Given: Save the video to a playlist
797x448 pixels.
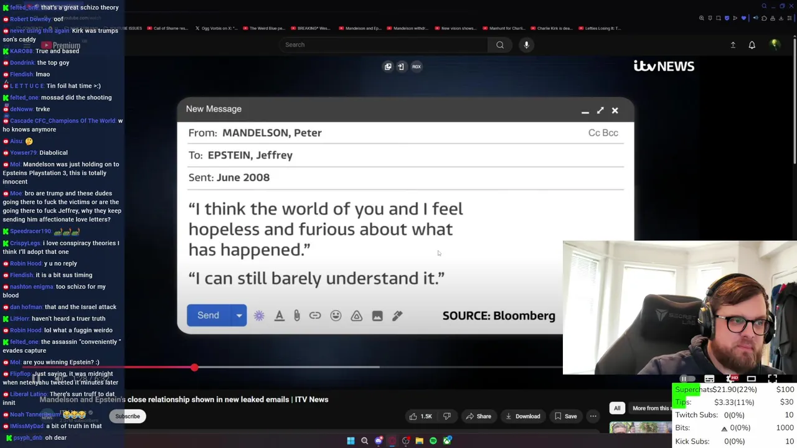Looking at the screenshot, I should 566,416.
